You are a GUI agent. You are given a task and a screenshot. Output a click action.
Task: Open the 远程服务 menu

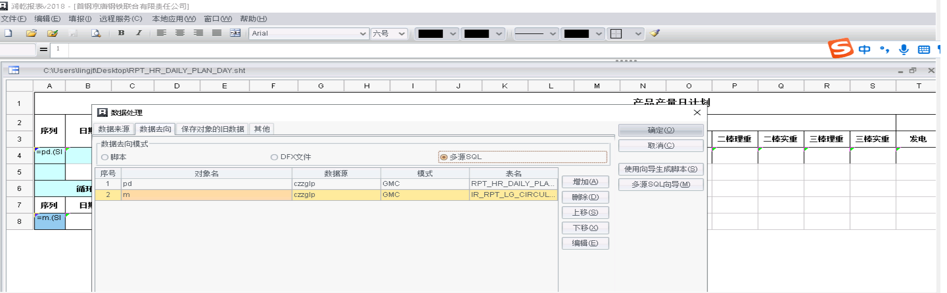pos(120,19)
